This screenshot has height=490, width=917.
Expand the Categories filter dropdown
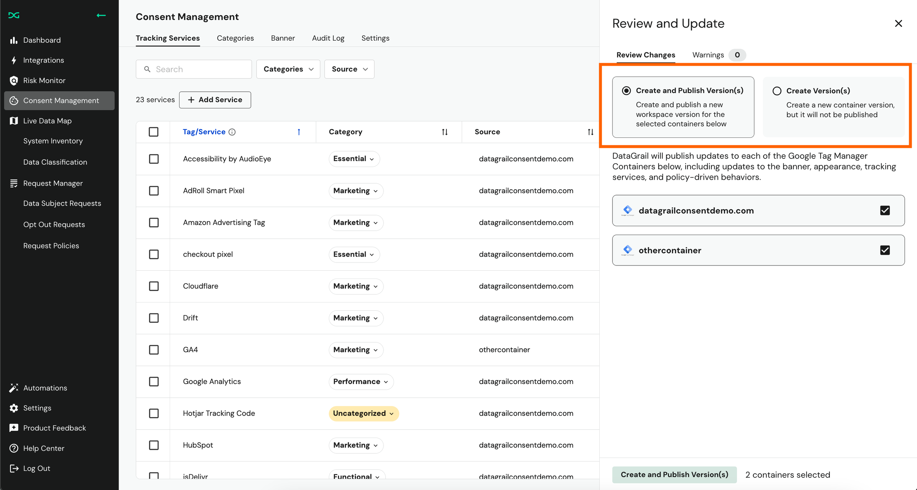click(288, 68)
